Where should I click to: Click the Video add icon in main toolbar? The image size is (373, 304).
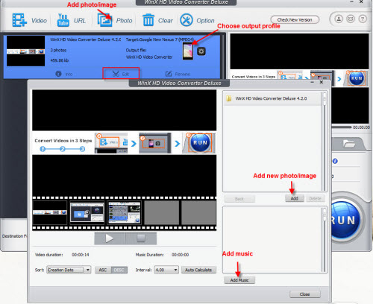[19, 20]
